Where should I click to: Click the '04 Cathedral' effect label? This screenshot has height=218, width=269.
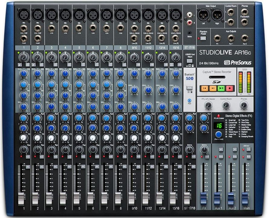[x=230, y=127]
